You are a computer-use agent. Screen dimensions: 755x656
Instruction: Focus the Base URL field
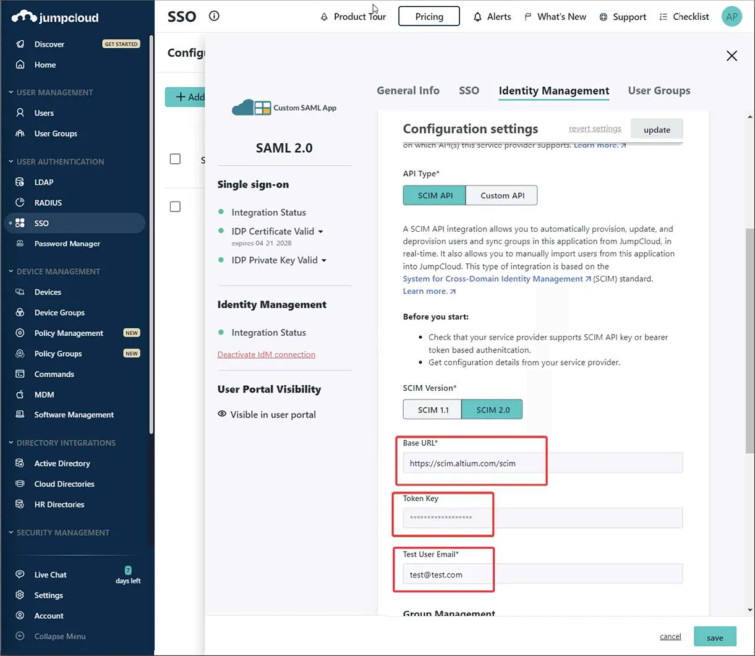pos(542,463)
